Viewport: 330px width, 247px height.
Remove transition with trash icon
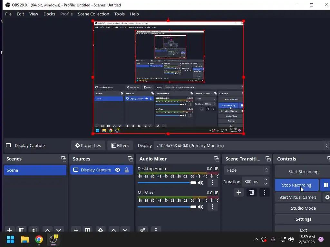coord(252,192)
